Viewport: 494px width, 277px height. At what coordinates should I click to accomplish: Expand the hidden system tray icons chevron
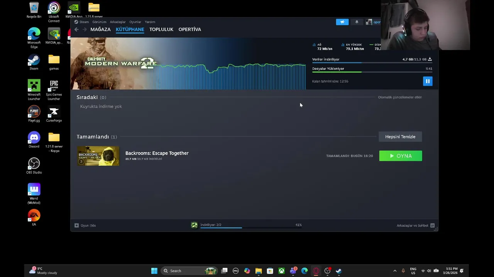click(x=395, y=271)
